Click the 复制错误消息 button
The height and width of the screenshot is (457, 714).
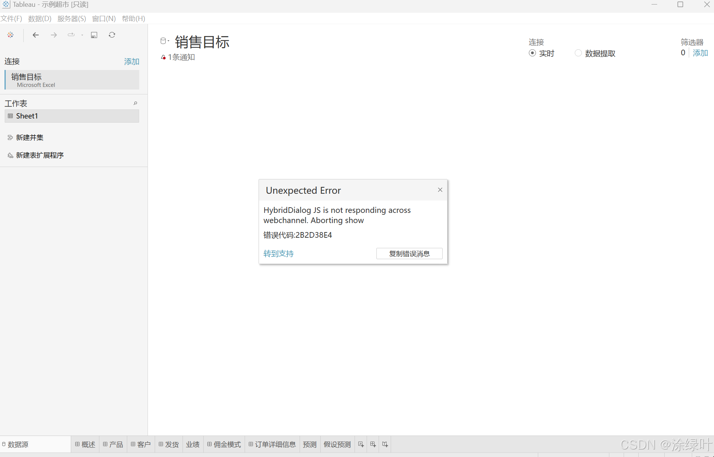[409, 254]
